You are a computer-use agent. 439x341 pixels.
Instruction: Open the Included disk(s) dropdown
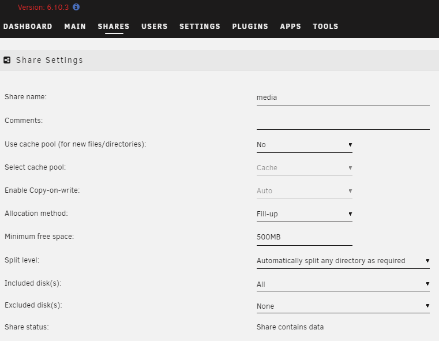[x=343, y=284]
